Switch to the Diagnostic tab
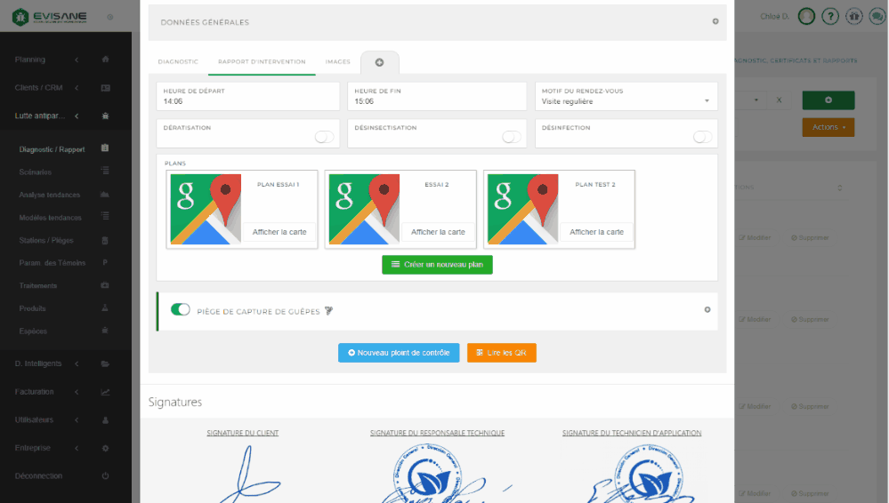 [178, 62]
